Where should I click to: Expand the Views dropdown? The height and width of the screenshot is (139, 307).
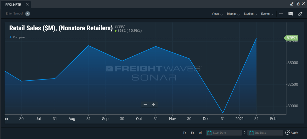[x=217, y=14]
